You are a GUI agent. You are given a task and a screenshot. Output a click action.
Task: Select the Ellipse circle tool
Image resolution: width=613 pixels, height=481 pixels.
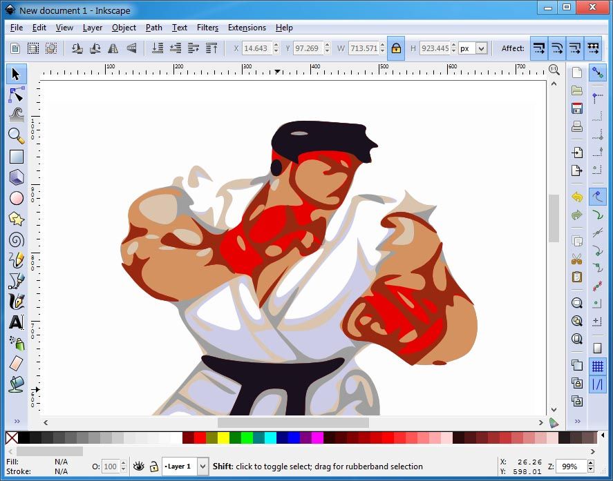pos(16,198)
